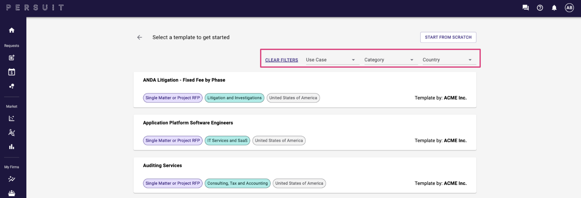Open the chat messages icon in header

coord(526,8)
